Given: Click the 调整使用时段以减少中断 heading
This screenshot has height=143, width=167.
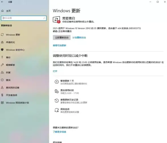Looking at the screenshot, I should (x=70, y=56).
